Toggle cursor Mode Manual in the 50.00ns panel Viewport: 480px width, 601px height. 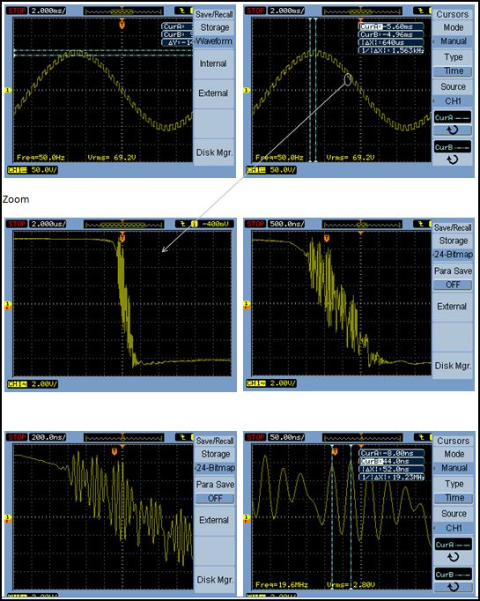coord(454,468)
